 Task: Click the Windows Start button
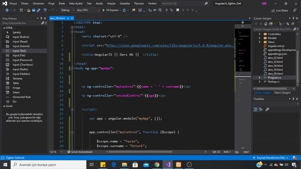[5, 165]
